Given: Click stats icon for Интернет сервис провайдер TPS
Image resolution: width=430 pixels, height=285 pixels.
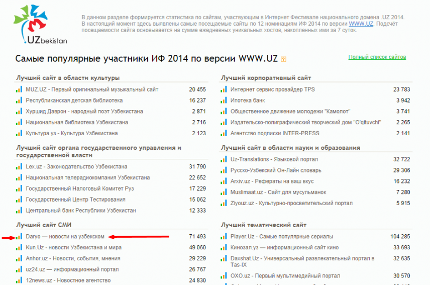Looking at the screenshot, I should [224, 89].
